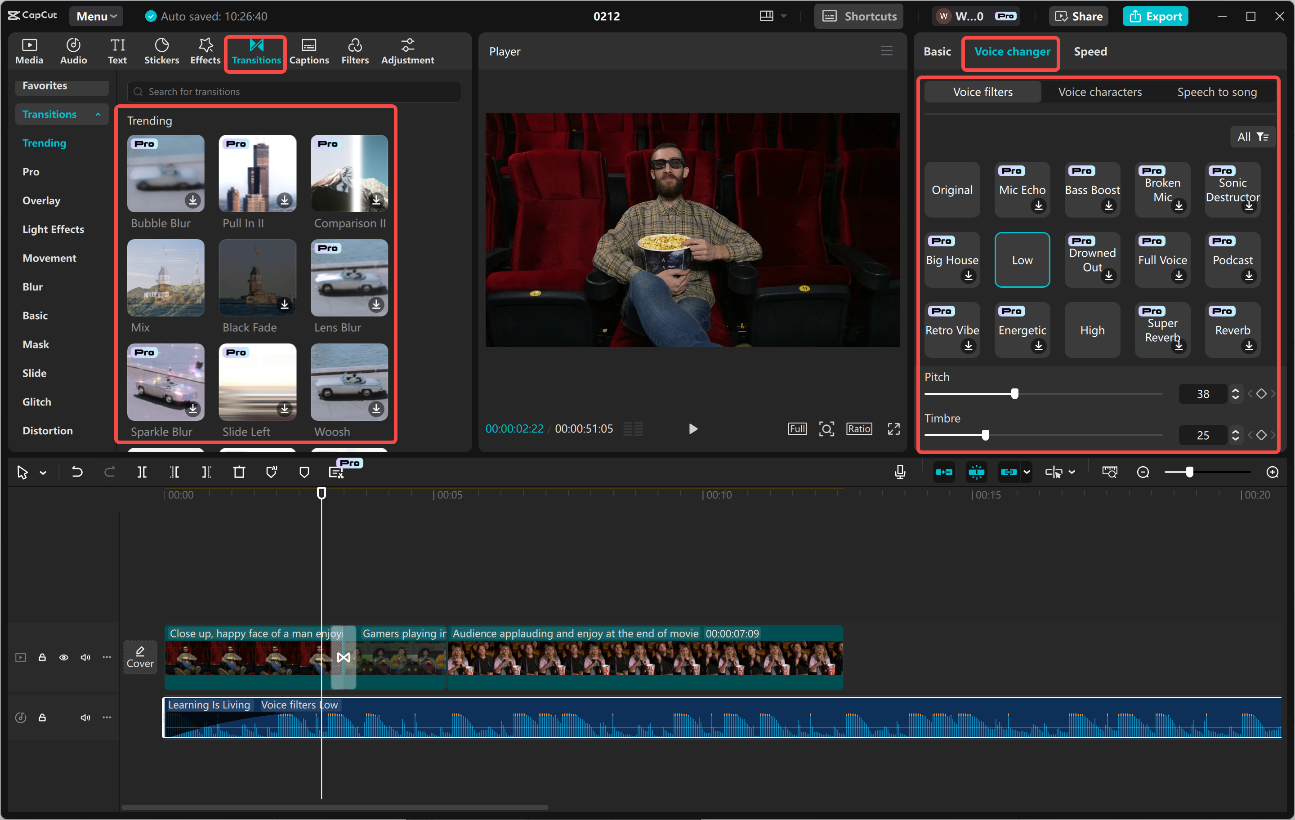Click the transition icon between clips
This screenshot has width=1295, height=820.
pyautogui.click(x=343, y=657)
